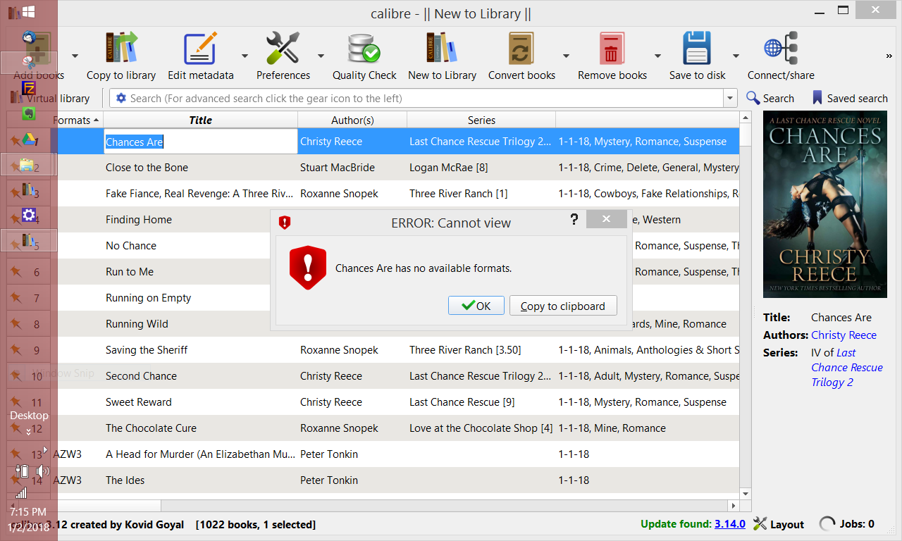Click the Saved search bookmark button
Image resolution: width=902 pixels, height=541 pixels.
click(850, 99)
